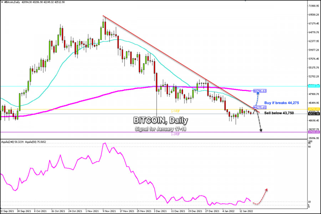Screen dimensions: 321x214
Task: Select the cyan 50000.00 level price tag
Action: click(x=314, y=86)
